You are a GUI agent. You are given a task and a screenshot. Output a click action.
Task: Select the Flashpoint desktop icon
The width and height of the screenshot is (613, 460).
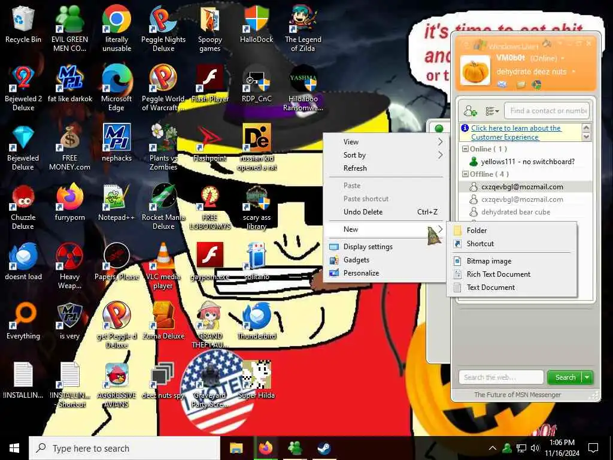tap(210, 143)
